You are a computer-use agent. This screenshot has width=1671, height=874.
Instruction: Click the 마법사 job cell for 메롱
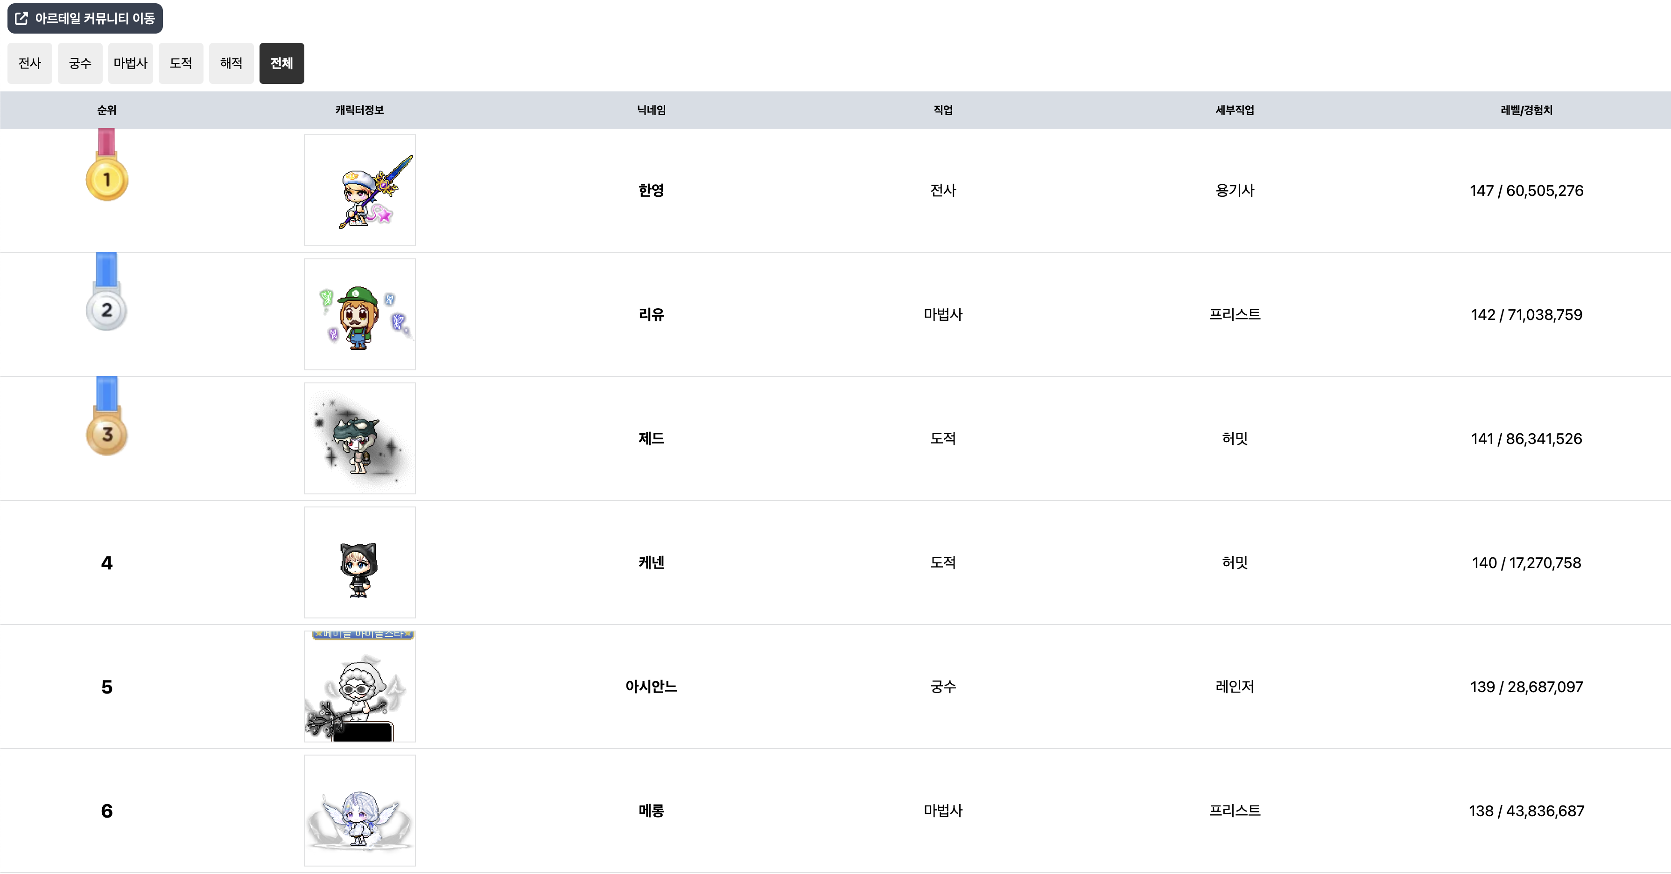point(943,811)
